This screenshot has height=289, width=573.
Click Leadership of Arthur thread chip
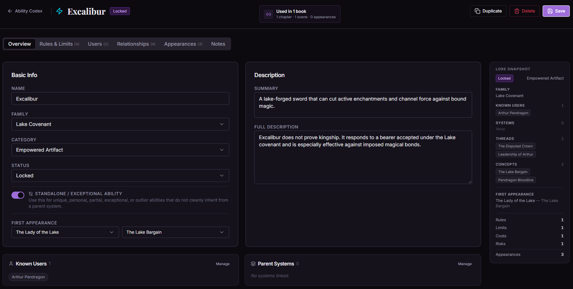tap(516, 154)
